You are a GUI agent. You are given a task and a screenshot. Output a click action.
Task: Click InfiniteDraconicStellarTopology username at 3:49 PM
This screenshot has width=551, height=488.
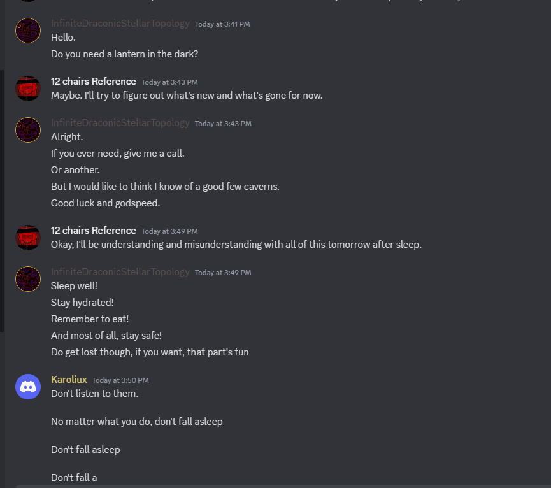point(120,272)
